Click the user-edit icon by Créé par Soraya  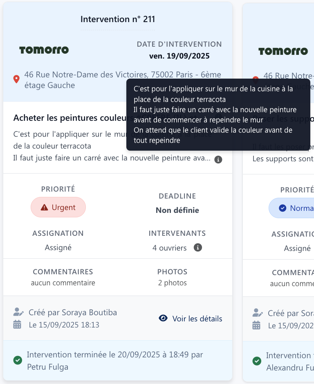pyautogui.click(x=18, y=313)
